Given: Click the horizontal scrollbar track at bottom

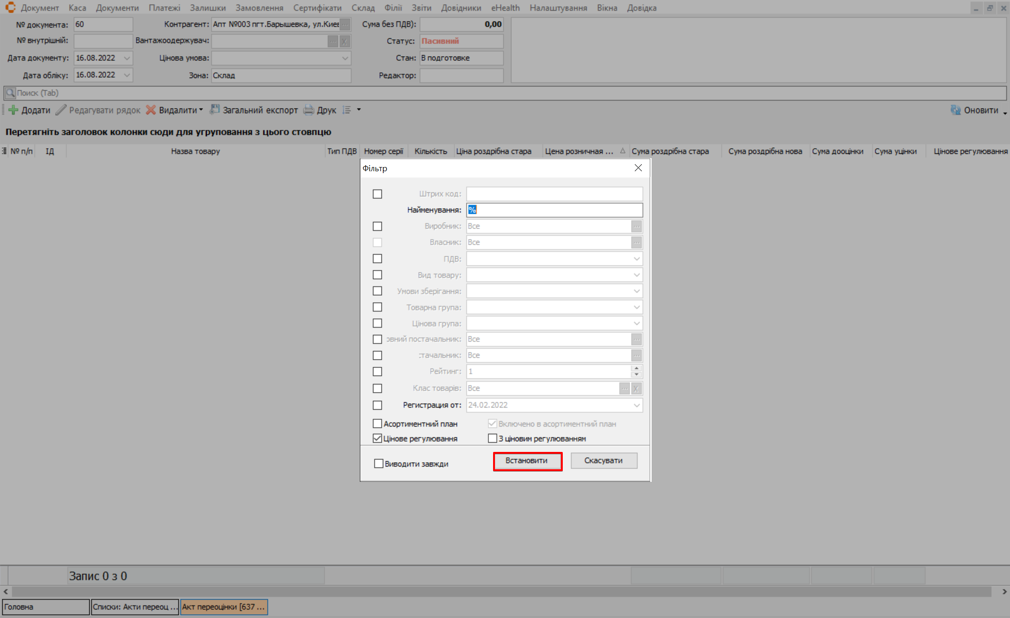Looking at the screenshot, I should point(501,591).
